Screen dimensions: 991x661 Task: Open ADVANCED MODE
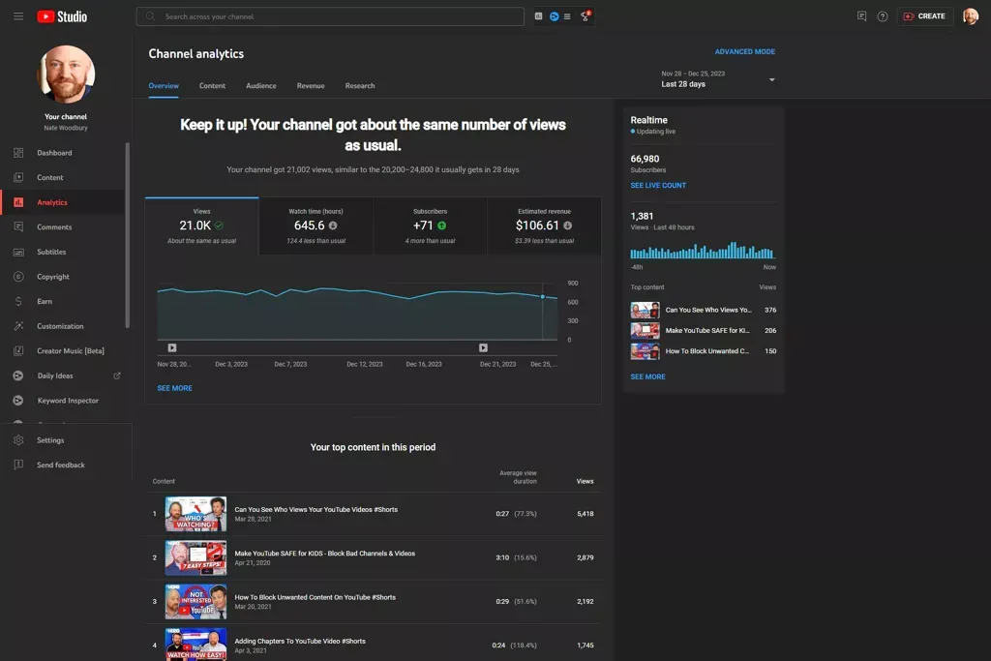click(x=744, y=52)
